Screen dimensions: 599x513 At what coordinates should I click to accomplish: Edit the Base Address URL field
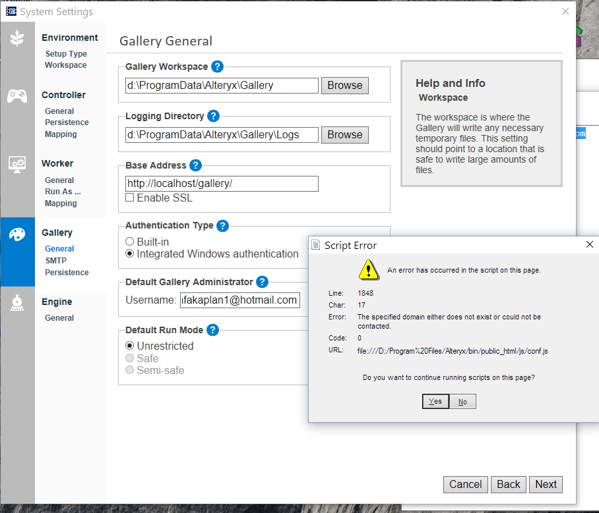pyautogui.click(x=222, y=184)
